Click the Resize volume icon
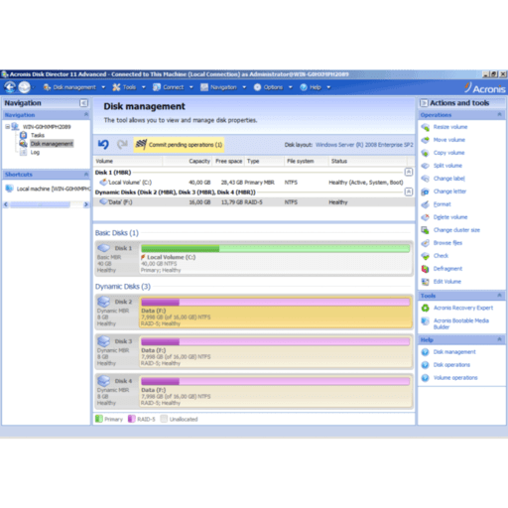Screen dimensions: 508x508 tap(425, 127)
